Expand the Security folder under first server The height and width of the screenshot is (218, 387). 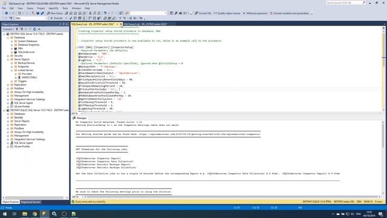coord(8,56)
